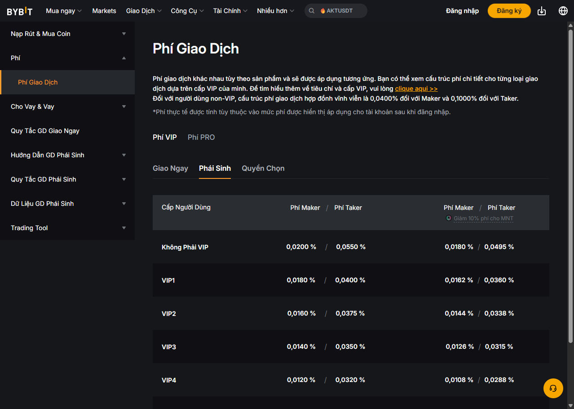Click the page vertical scrollbar
Viewport: 574px width, 409px height.
(x=570, y=180)
